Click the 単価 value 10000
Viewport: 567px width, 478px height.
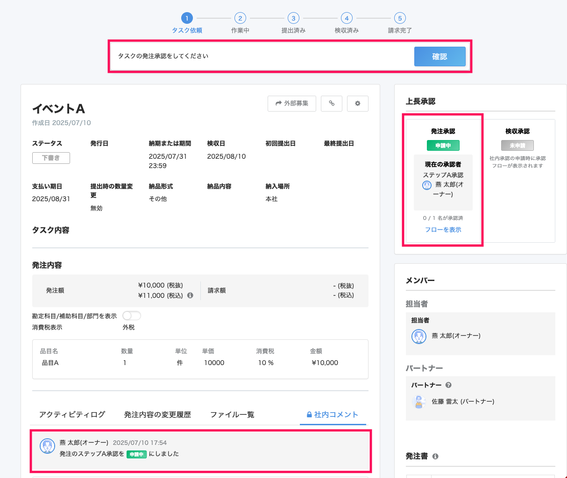pos(214,363)
